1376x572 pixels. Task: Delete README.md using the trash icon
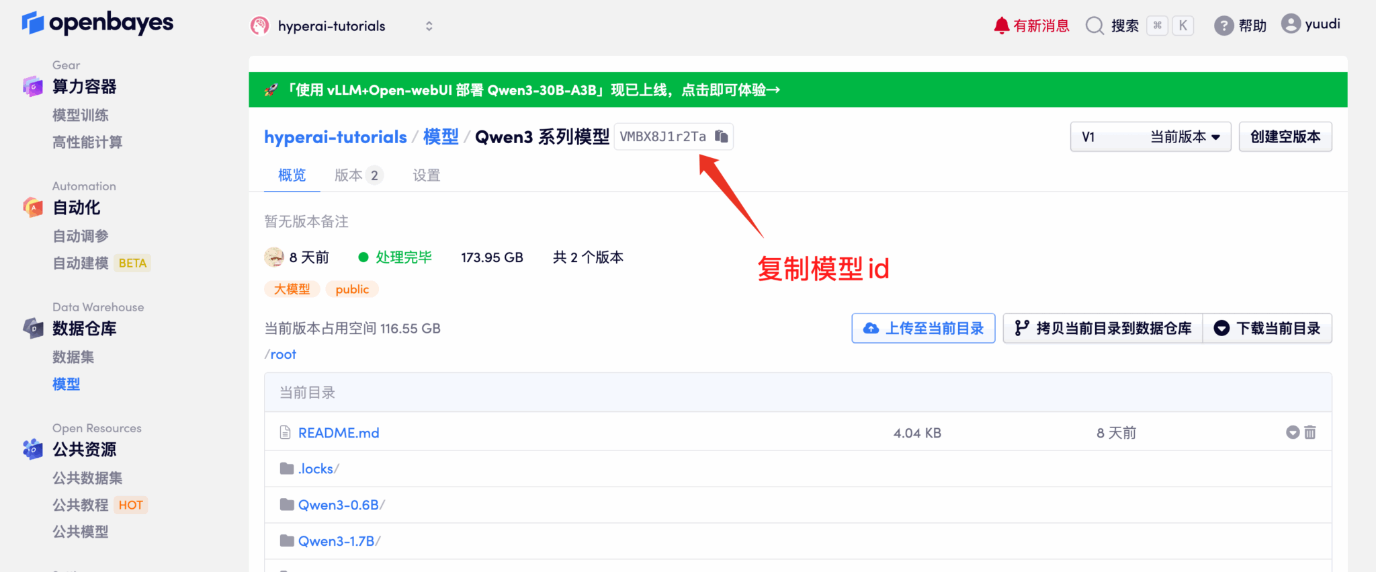click(x=1309, y=432)
